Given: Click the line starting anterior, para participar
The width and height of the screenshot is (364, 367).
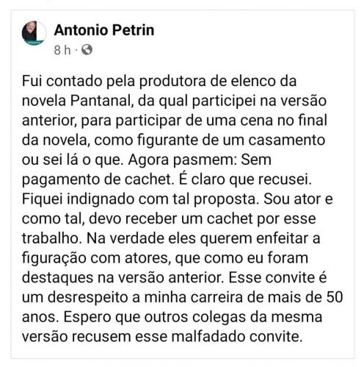Looking at the screenshot, I should click(175, 121).
